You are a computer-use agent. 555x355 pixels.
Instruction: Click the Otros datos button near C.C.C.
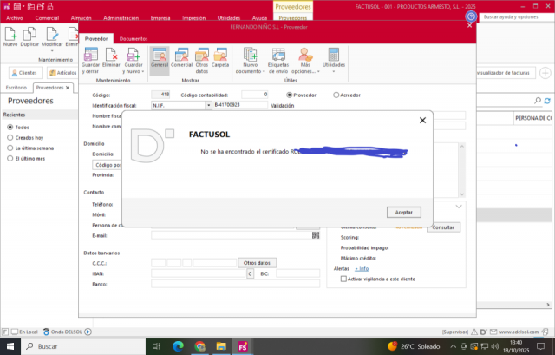257,263
